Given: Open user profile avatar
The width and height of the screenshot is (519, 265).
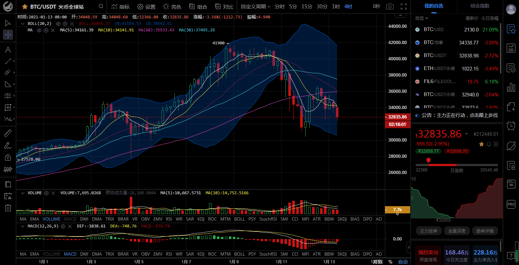Looking at the screenshot, I should [x=511, y=10].
